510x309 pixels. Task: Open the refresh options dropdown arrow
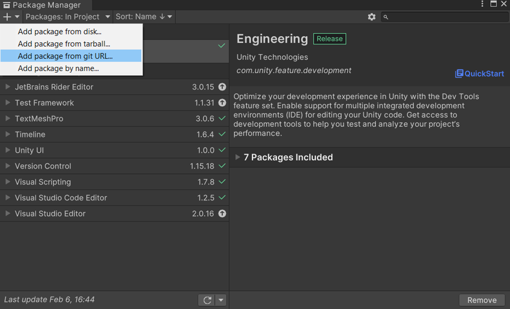click(221, 300)
